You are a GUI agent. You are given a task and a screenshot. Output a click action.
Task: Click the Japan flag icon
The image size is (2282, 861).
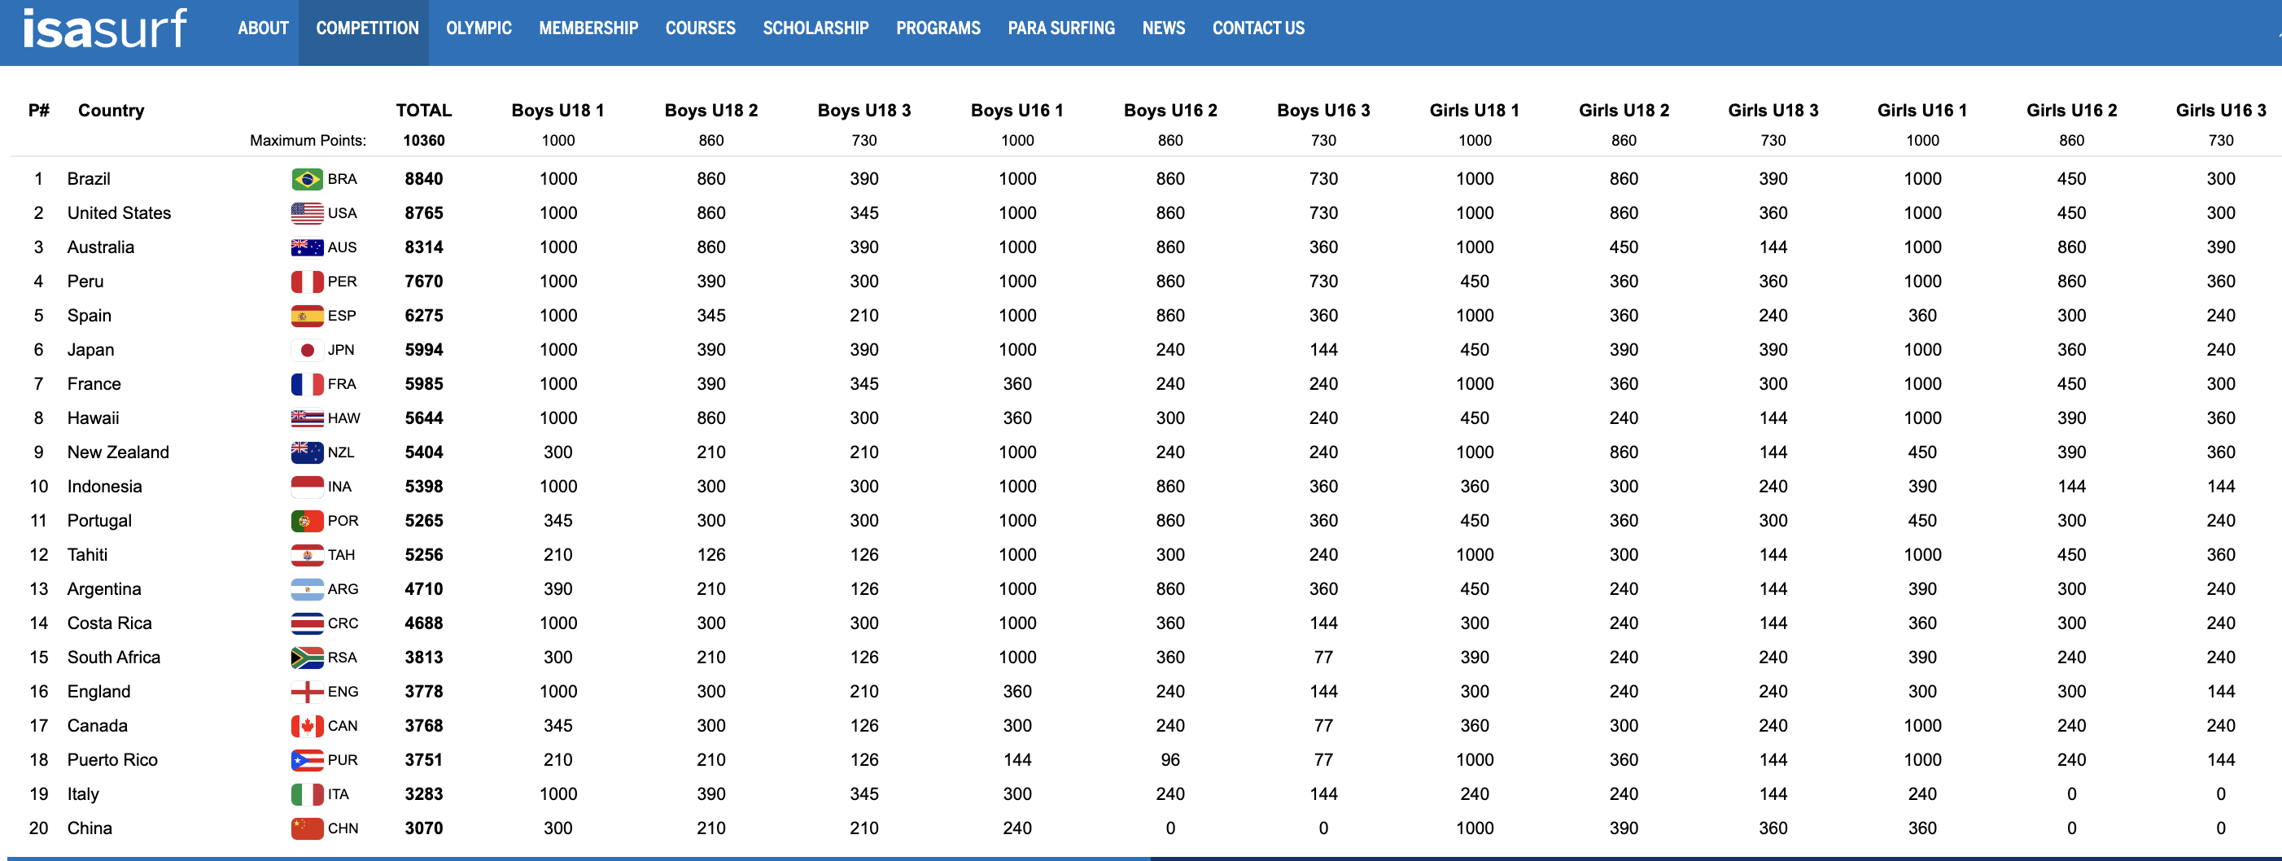[x=307, y=350]
